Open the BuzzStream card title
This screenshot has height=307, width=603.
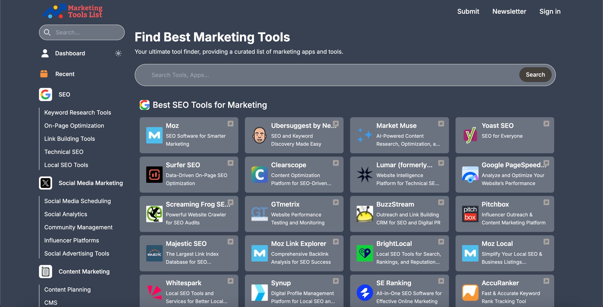[x=395, y=204]
